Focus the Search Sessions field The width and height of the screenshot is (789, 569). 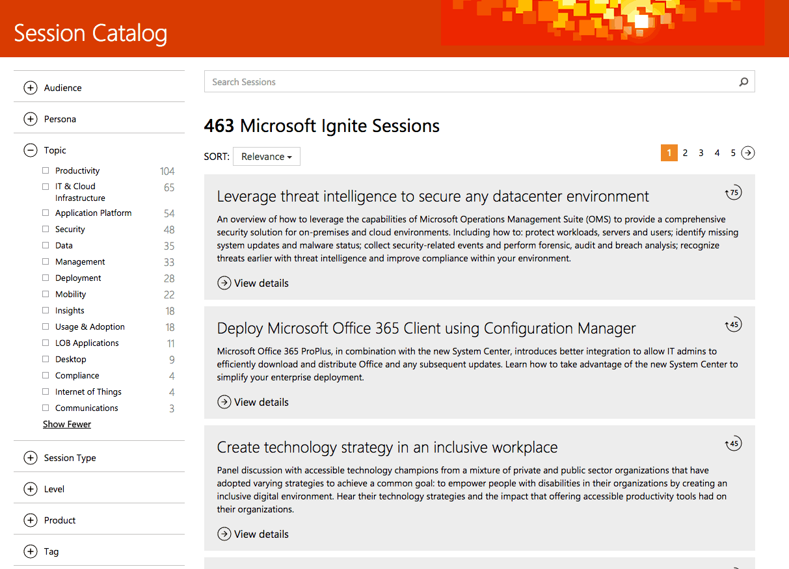coord(479,82)
